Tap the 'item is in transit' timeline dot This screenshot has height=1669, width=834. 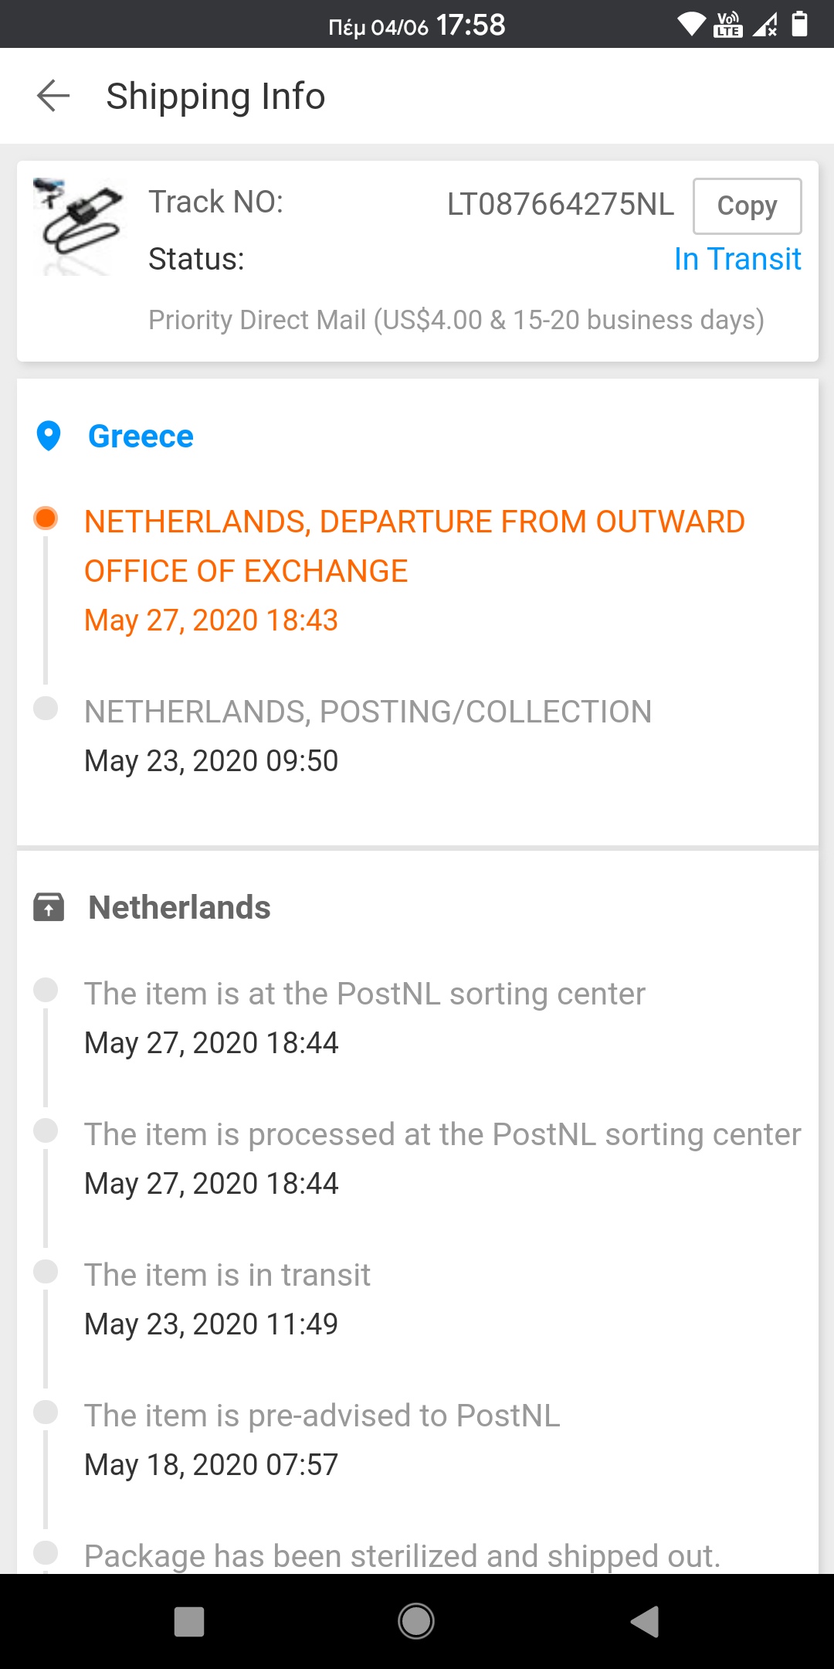pos(46,1271)
